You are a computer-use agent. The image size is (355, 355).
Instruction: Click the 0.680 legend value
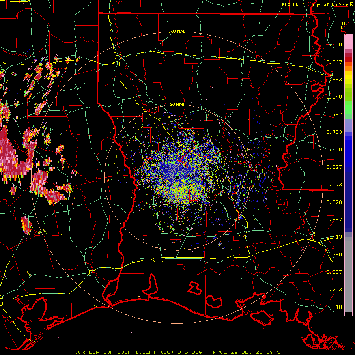click(x=334, y=149)
